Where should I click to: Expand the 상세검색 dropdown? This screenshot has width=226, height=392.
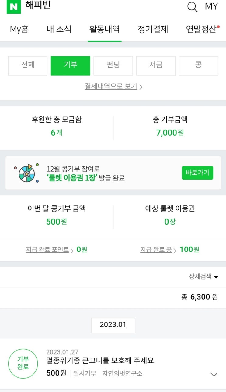[203, 277]
